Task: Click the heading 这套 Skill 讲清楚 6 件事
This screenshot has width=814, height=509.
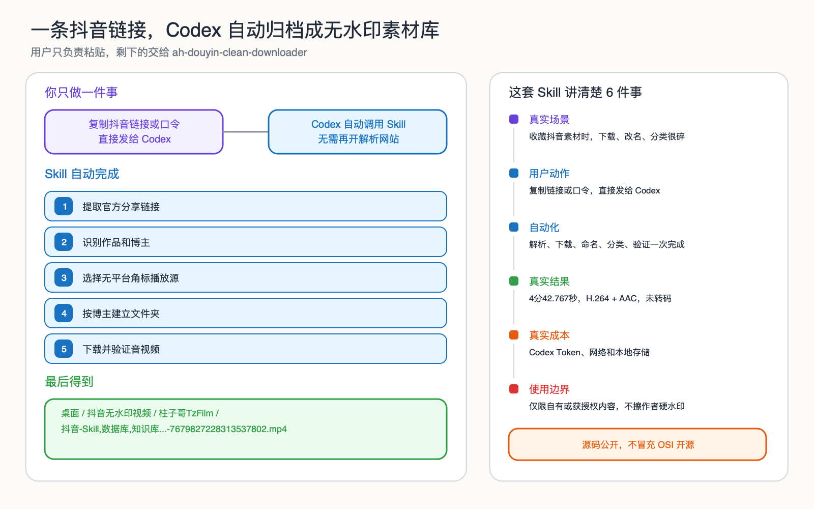Action: click(x=575, y=92)
